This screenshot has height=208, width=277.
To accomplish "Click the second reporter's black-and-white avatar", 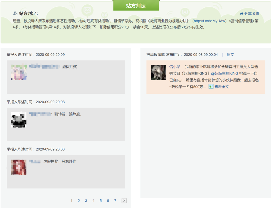I will click(19, 120).
